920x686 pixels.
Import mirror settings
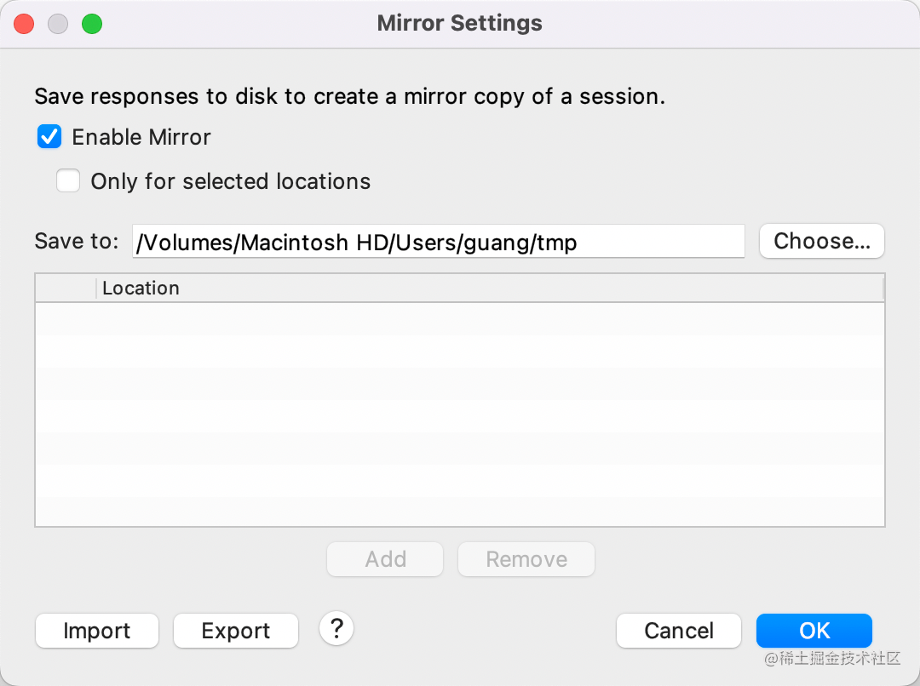click(x=97, y=631)
